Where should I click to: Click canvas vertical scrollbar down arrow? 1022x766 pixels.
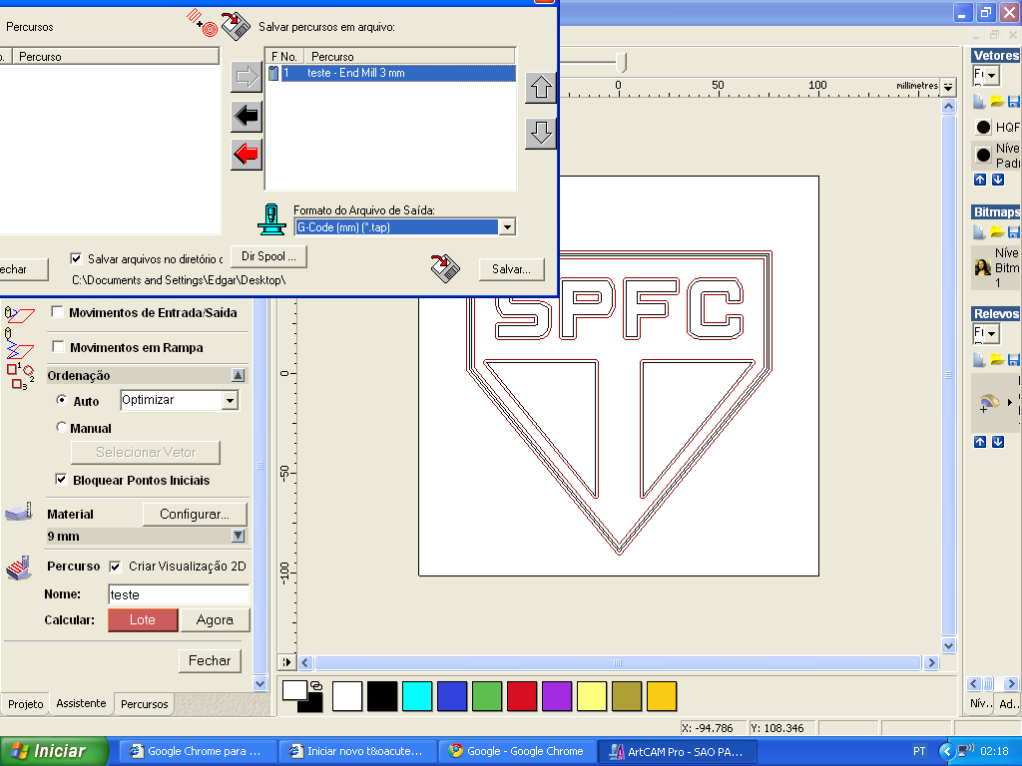click(948, 645)
